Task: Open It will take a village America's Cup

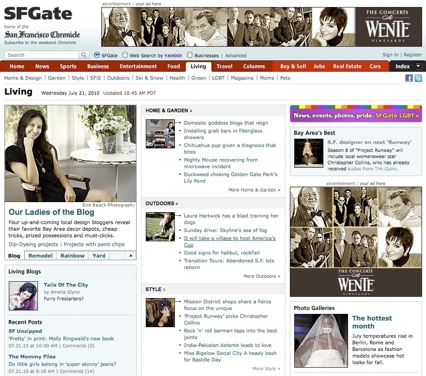Action: 230,241
